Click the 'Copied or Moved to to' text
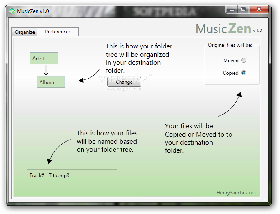The width and height of the screenshot is (280, 214). [x=199, y=135]
